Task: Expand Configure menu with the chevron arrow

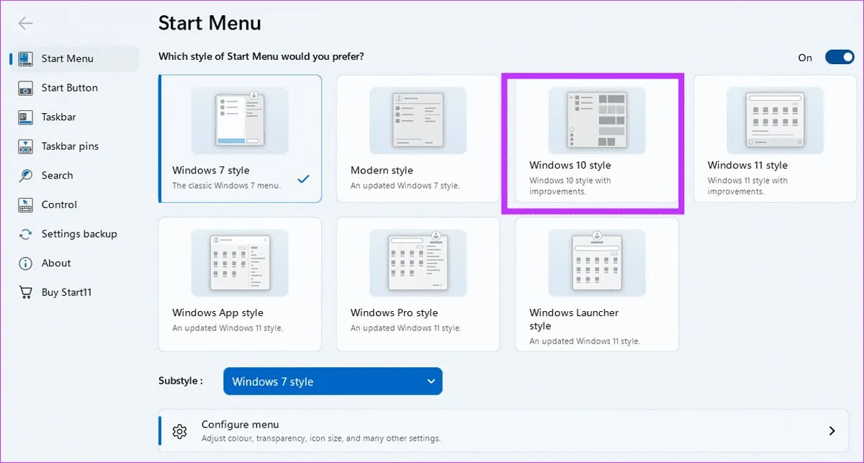Action: pyautogui.click(x=832, y=431)
